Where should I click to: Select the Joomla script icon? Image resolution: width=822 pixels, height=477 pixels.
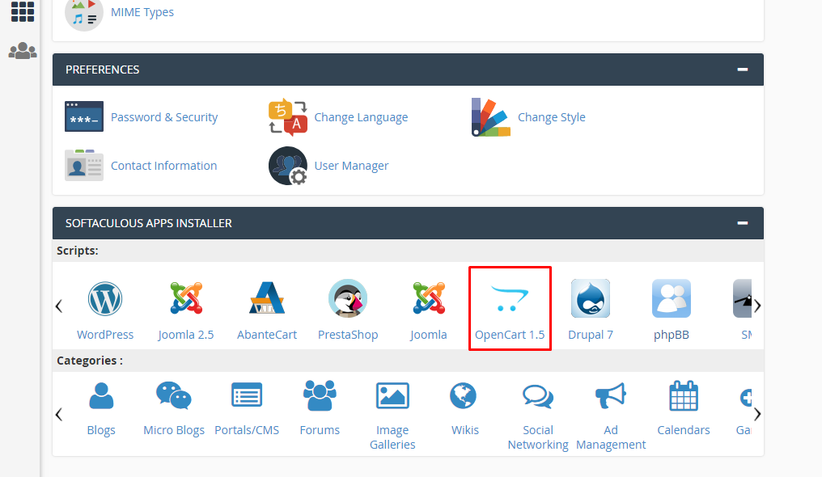click(429, 298)
